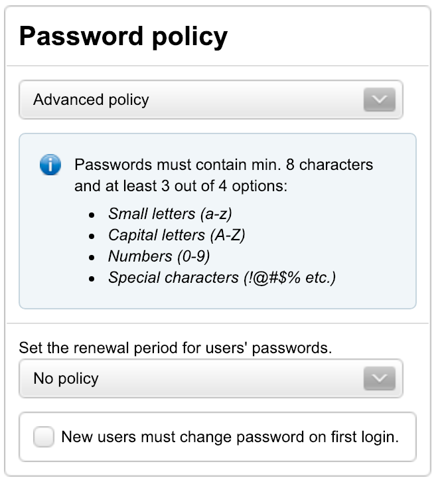The height and width of the screenshot is (482, 438).
Task: Click the arrow button on No policy dropdown
Action: (x=379, y=379)
